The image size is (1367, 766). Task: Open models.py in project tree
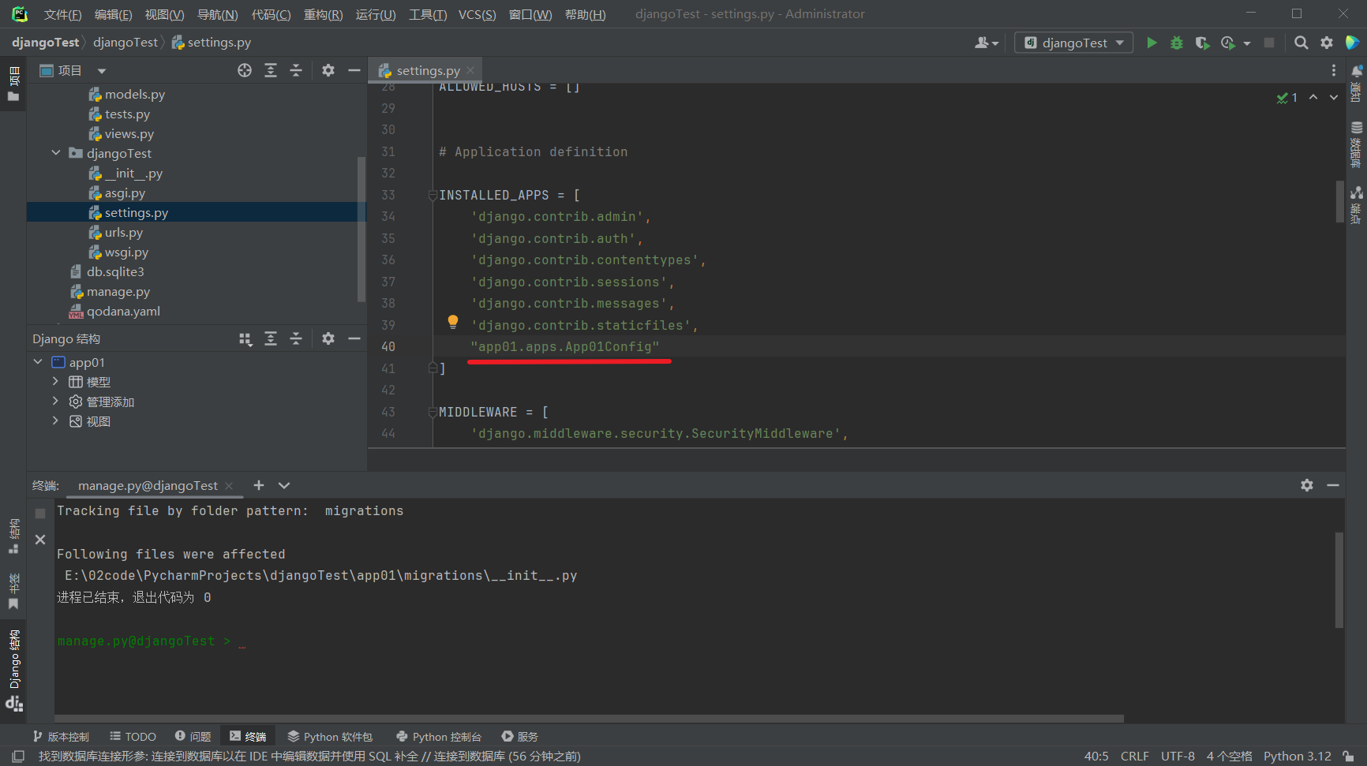[x=135, y=94]
